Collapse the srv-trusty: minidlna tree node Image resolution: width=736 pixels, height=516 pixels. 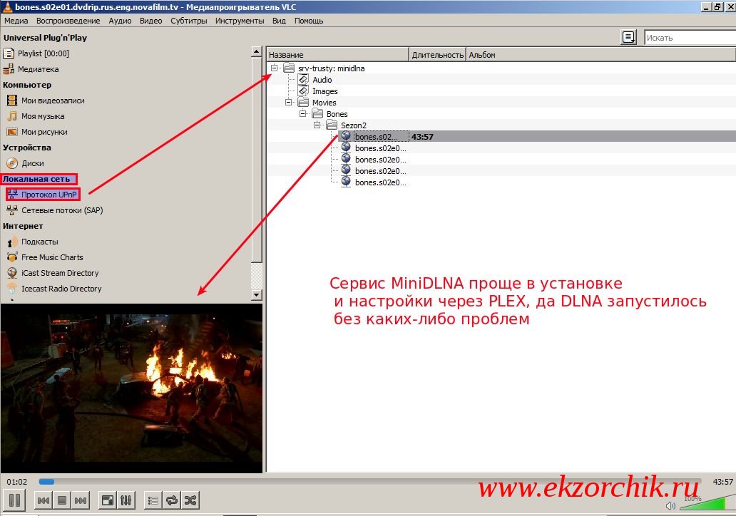click(x=274, y=68)
